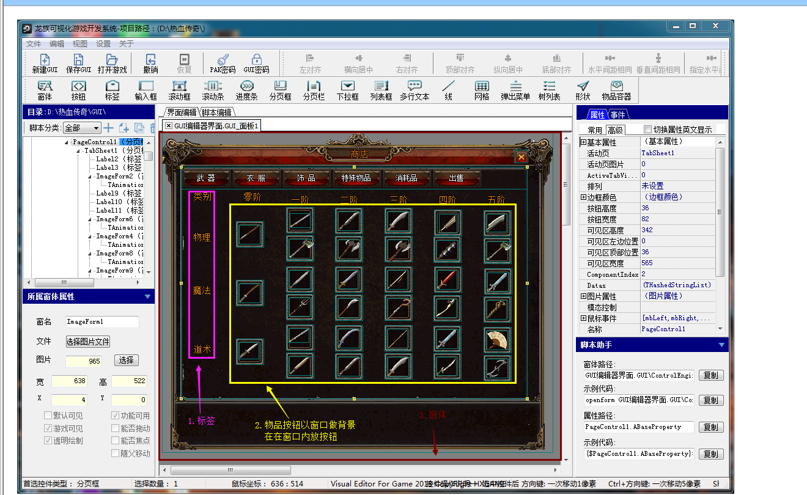Image resolution: width=807 pixels, height=495 pixels.
Task: Insert a 标签 label control
Action: 112,90
